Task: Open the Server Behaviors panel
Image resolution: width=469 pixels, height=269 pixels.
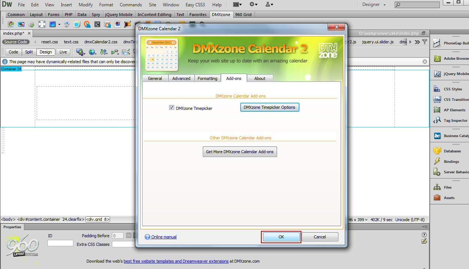Action: pyautogui.click(x=450, y=172)
